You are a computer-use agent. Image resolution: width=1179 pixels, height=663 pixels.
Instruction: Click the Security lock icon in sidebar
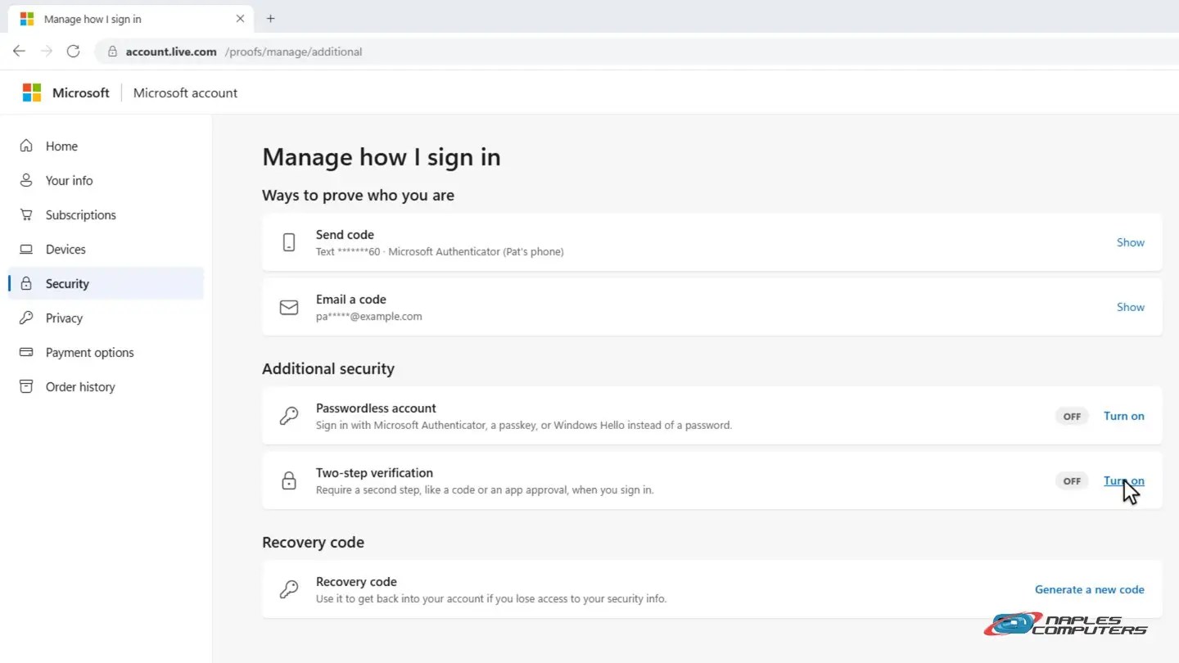coord(26,283)
